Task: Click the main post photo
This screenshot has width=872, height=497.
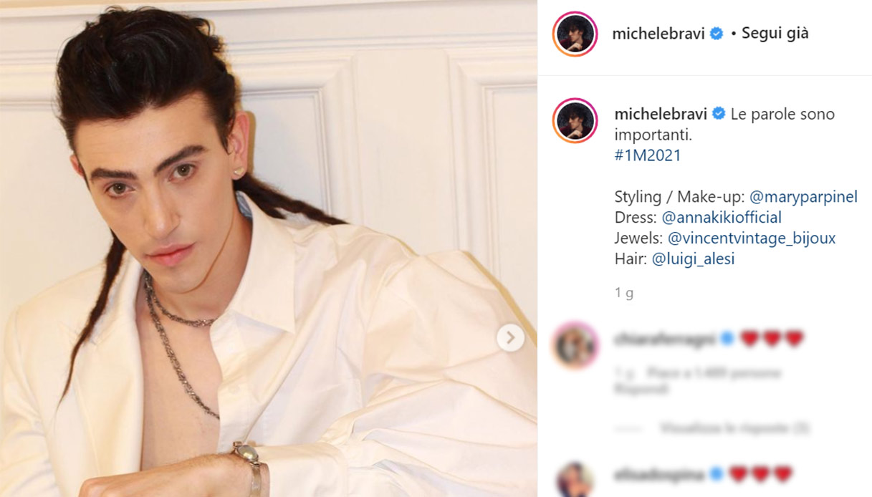Action: [x=268, y=248]
